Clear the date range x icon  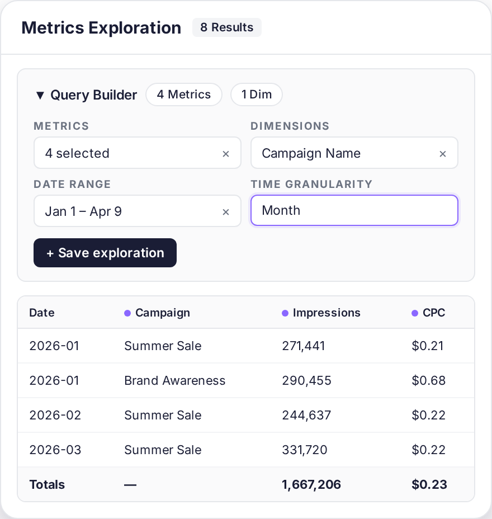[226, 212]
